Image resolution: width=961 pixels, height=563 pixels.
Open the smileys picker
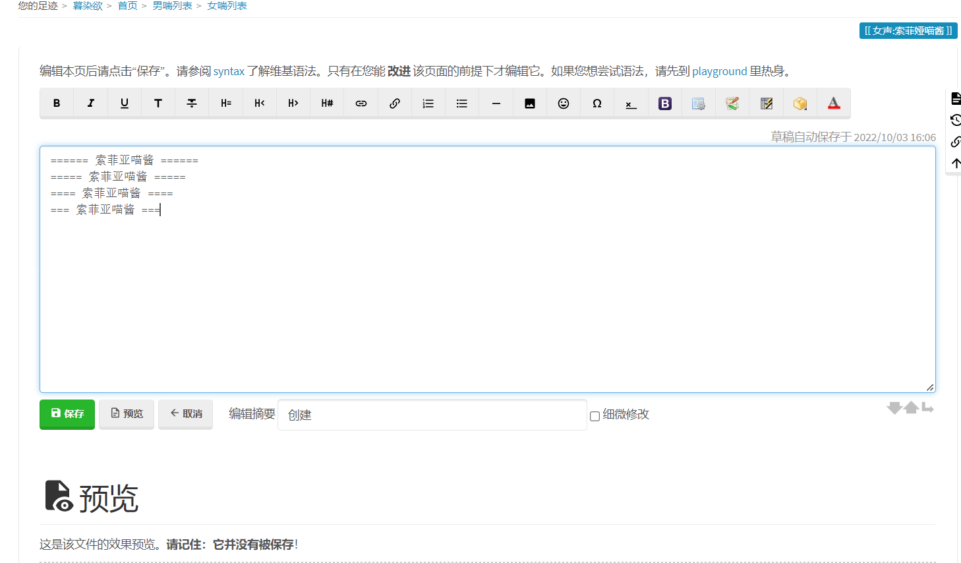[563, 104]
